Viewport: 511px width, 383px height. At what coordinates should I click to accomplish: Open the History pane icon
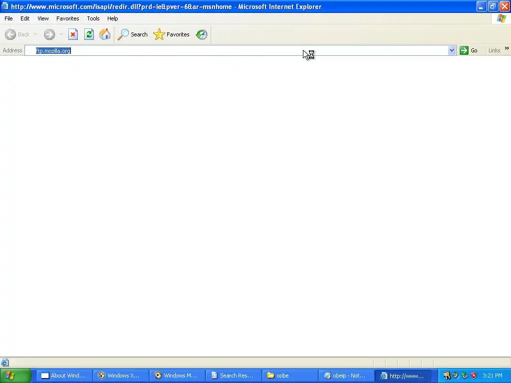(202, 34)
